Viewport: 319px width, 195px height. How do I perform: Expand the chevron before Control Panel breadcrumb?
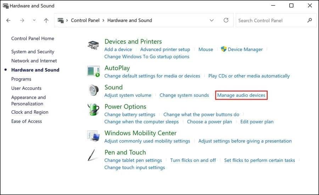click(x=67, y=20)
